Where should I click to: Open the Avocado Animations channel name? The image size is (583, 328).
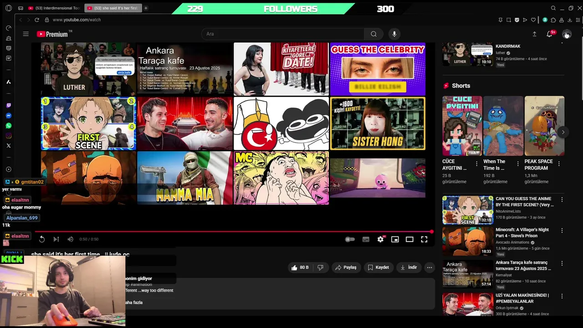512,242
